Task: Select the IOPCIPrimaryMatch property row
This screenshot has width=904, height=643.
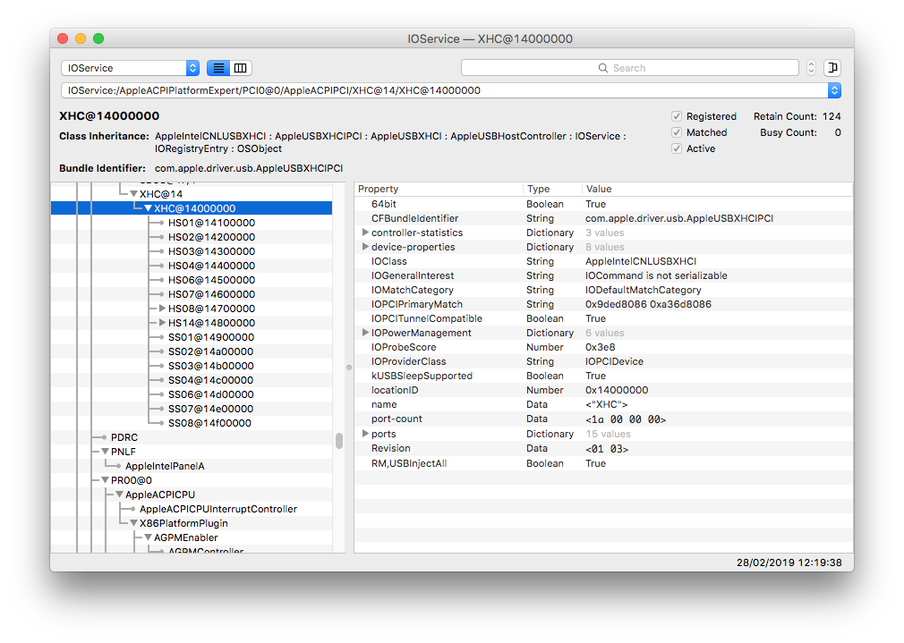Action: pos(603,304)
